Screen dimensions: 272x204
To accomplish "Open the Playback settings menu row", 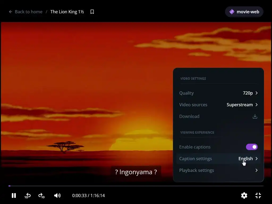I will pos(218,170).
